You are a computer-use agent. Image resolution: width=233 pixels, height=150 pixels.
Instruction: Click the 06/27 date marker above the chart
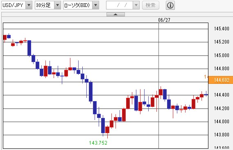pos(164,20)
